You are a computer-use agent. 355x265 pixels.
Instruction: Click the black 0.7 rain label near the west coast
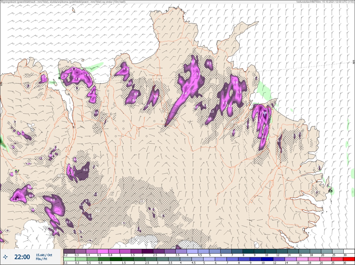(17, 171)
